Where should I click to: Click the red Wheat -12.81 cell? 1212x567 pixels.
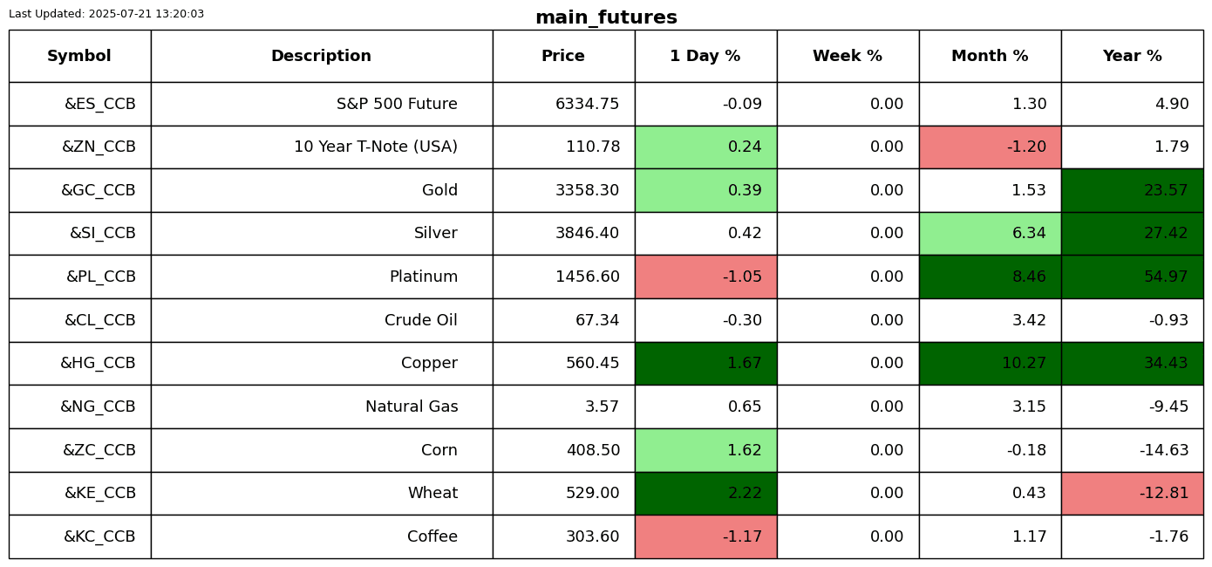pos(1132,493)
